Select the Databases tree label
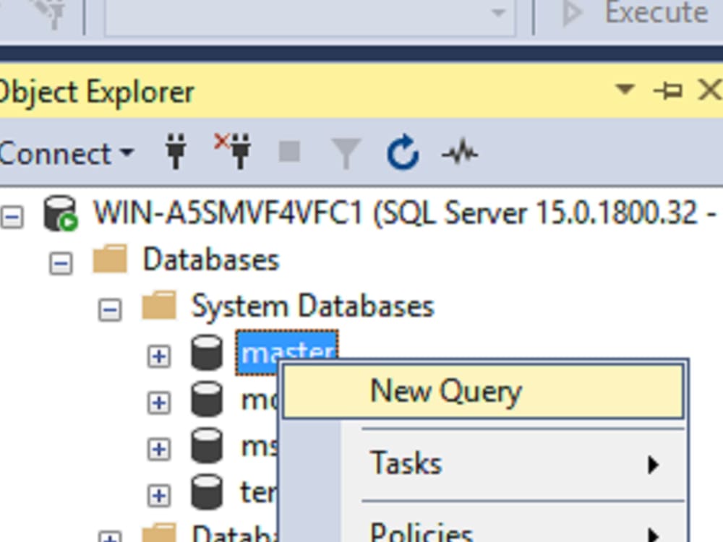 (211, 259)
